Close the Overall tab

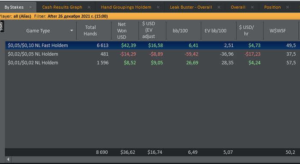click(x=252, y=7)
